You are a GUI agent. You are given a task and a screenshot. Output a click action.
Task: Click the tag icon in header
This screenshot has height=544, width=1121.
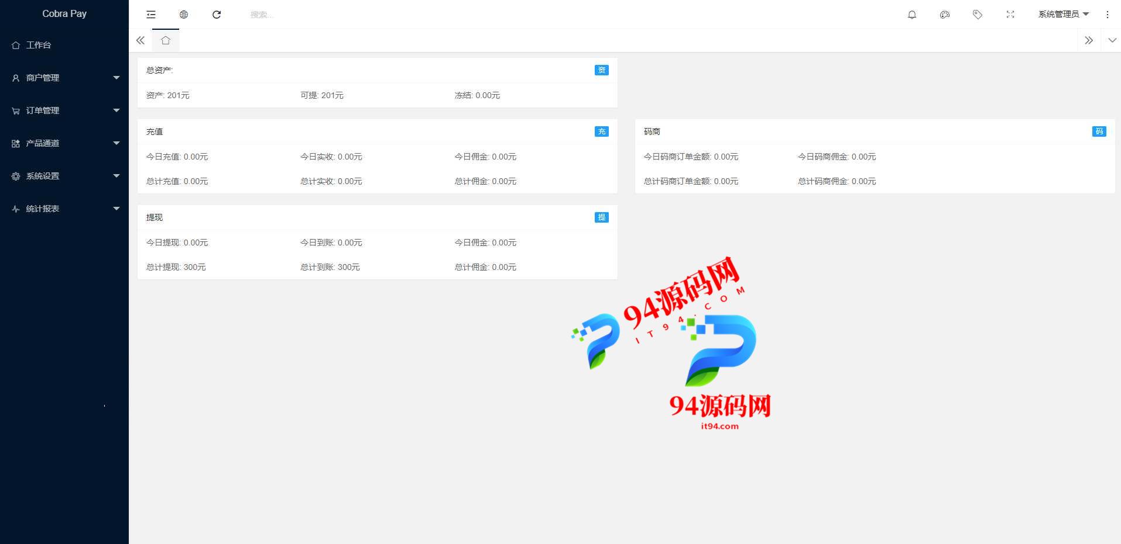[x=978, y=15]
